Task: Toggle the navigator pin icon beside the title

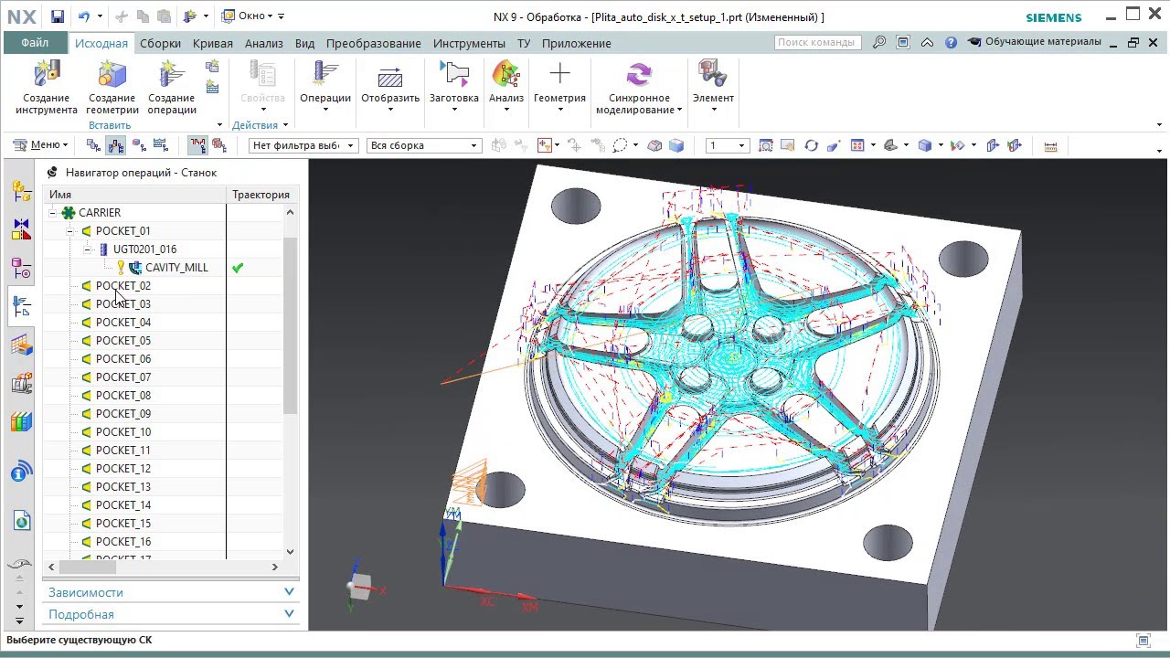Action: coord(52,172)
